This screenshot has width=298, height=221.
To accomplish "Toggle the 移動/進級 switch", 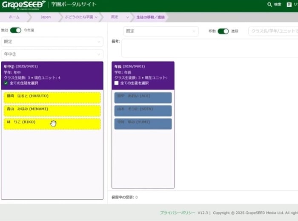I will coord(223,31).
